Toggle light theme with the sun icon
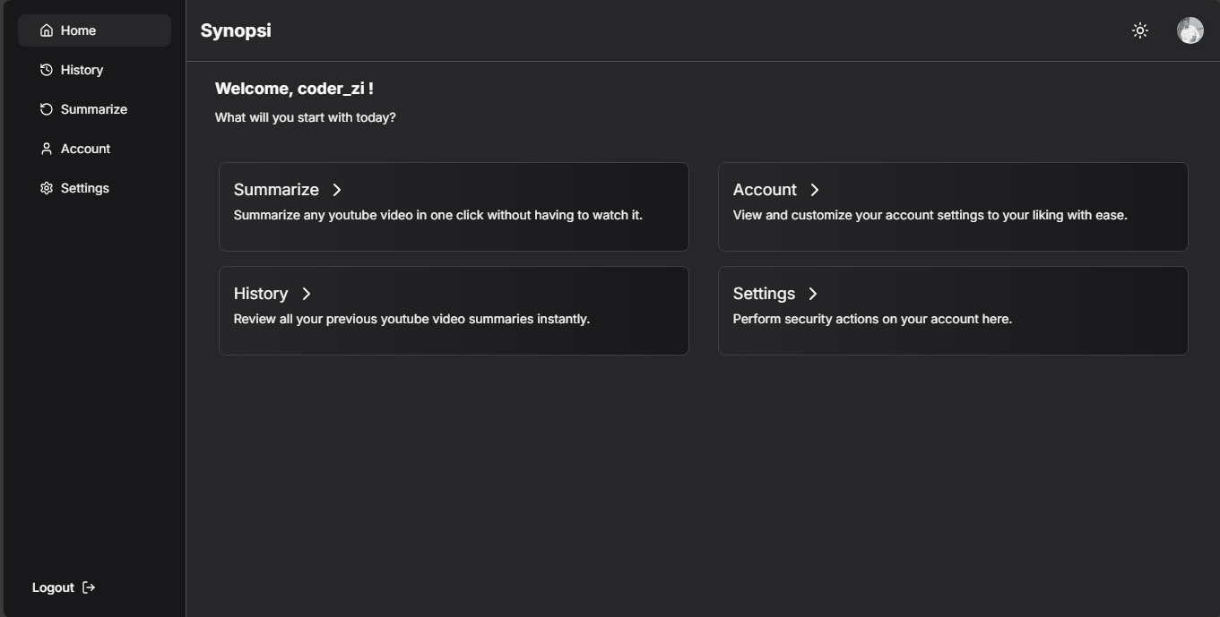1220x617 pixels. [1140, 30]
